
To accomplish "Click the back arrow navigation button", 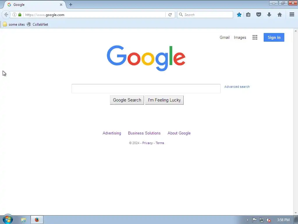I will 6,15.
